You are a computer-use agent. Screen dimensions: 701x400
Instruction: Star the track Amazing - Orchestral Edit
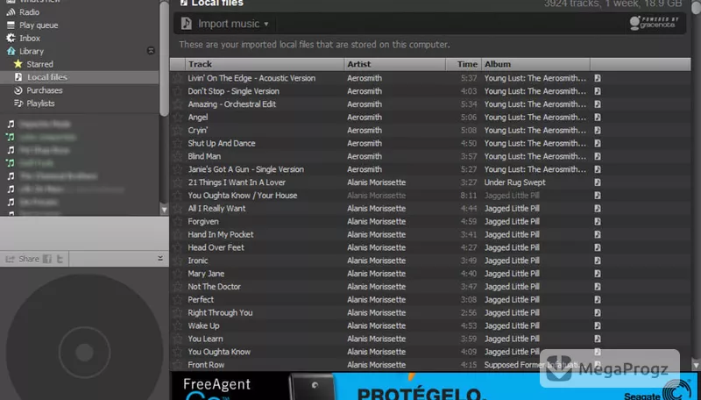(x=178, y=104)
